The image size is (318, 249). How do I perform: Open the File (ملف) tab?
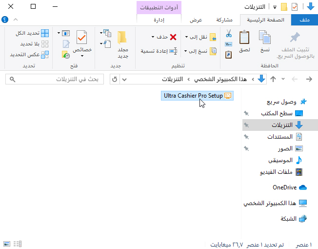[x=304, y=20]
